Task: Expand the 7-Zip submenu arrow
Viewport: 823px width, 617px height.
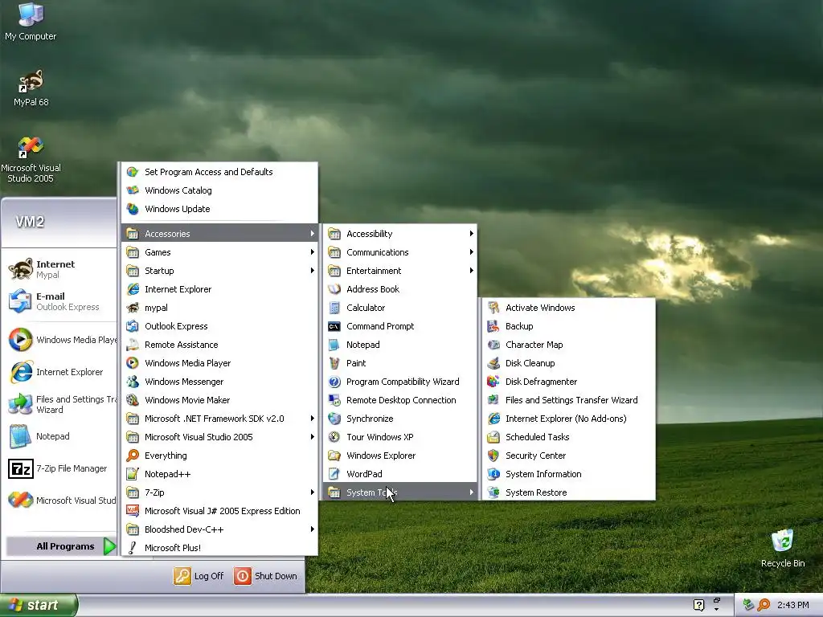Action: (313, 492)
